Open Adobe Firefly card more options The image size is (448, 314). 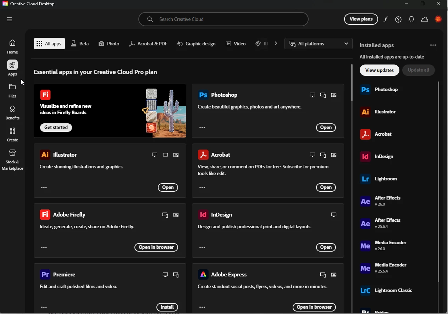[44, 247]
